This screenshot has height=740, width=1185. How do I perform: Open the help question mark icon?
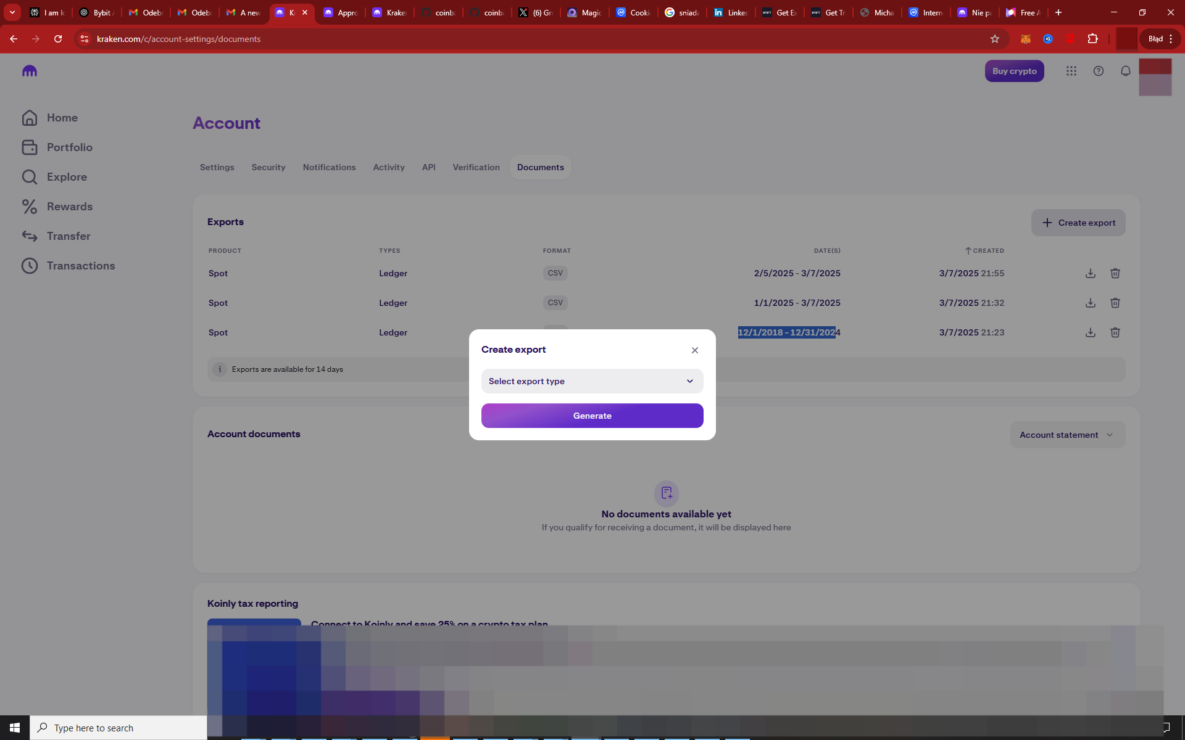pyautogui.click(x=1099, y=71)
